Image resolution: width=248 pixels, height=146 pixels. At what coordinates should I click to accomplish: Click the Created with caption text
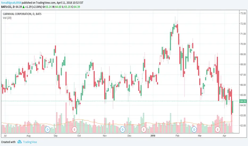[9, 142]
